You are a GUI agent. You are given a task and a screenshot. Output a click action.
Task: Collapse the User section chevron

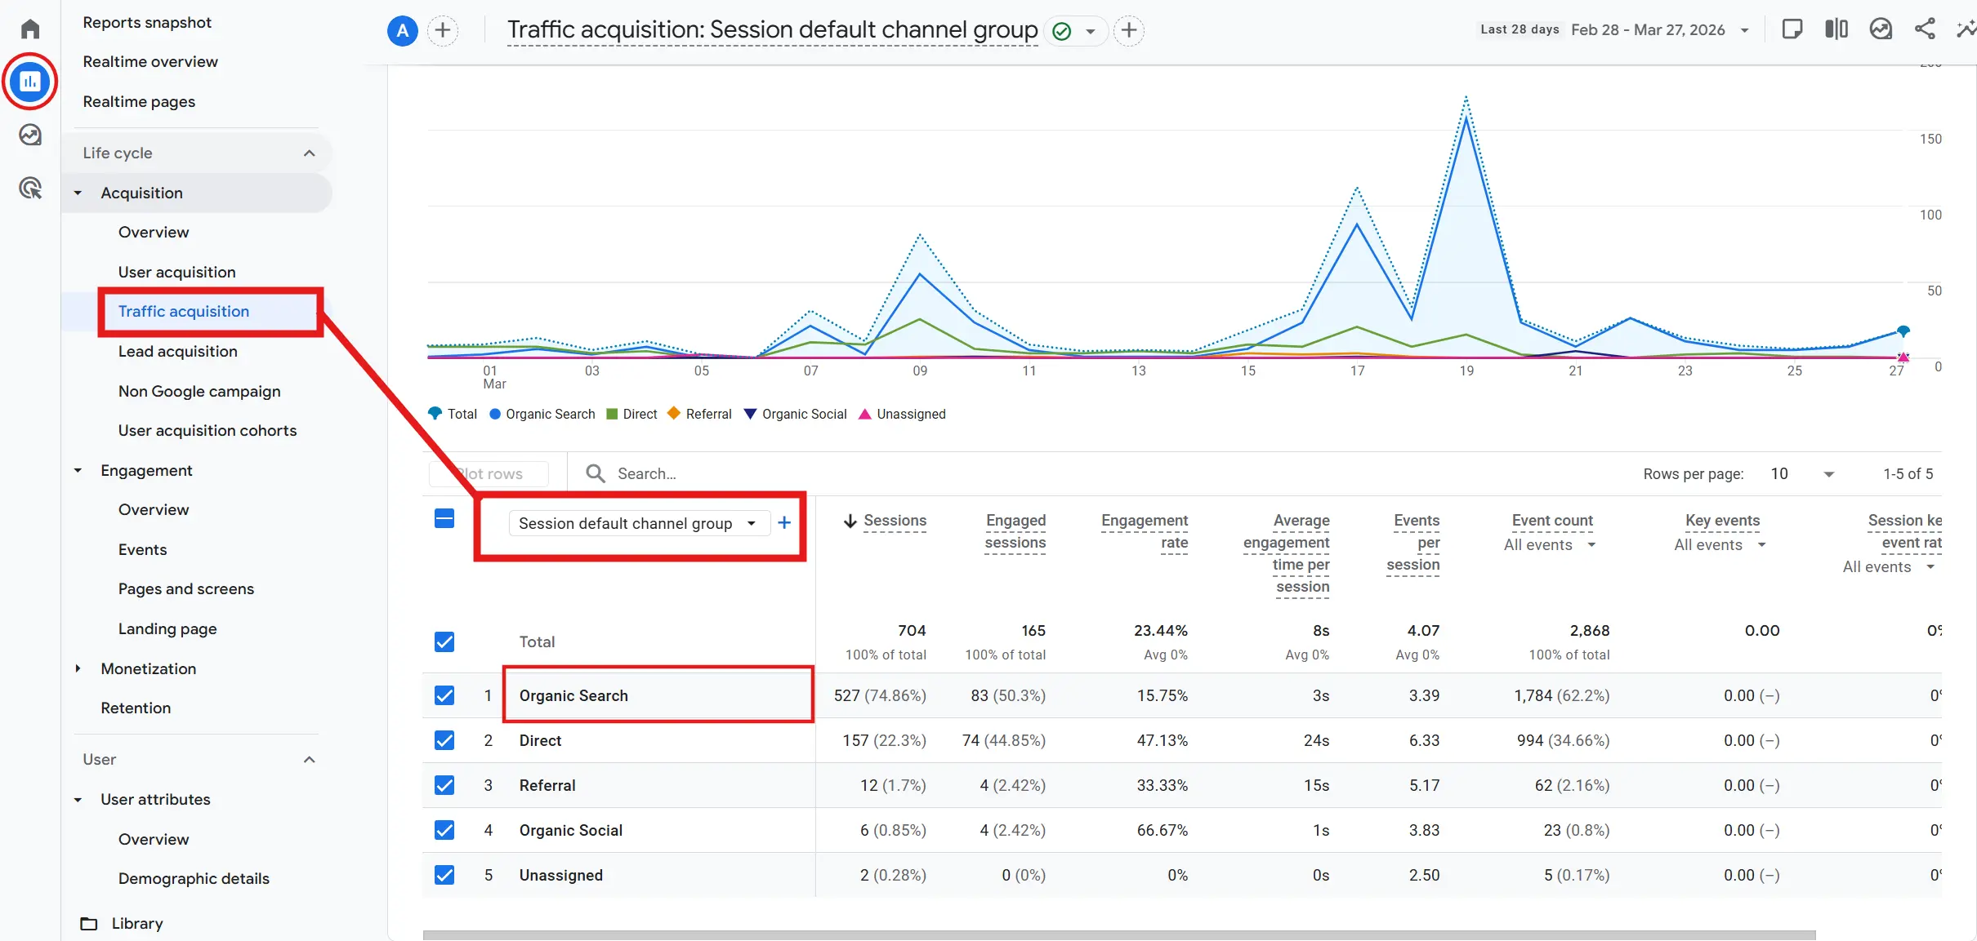pos(309,760)
